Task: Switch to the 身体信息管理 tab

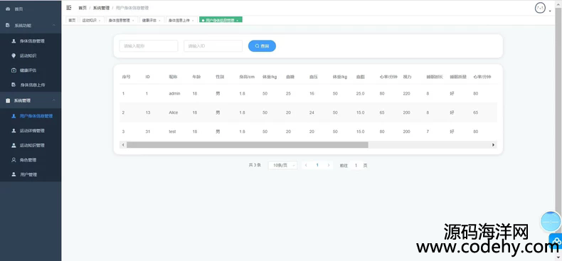Action: (x=122, y=21)
